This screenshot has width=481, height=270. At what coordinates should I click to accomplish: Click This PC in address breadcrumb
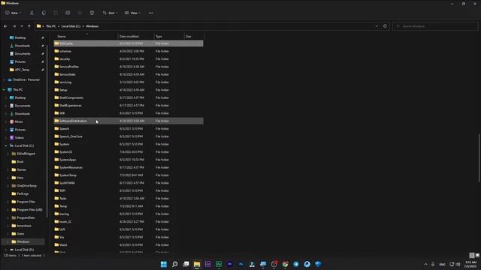(51, 26)
